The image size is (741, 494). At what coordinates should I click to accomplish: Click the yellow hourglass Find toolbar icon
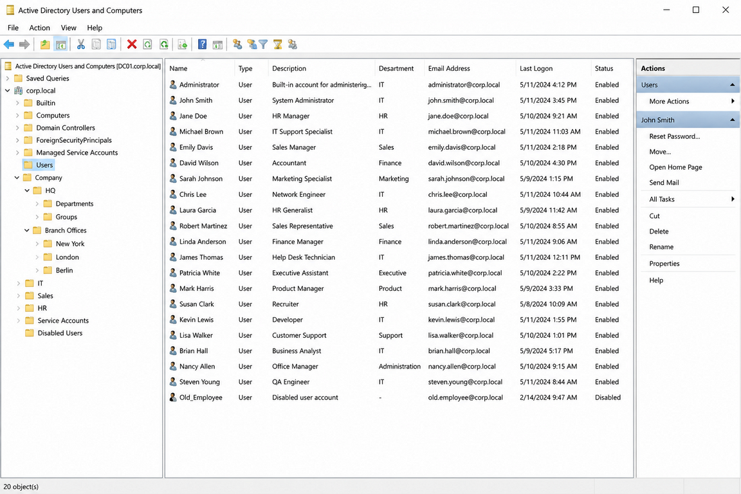click(x=278, y=44)
